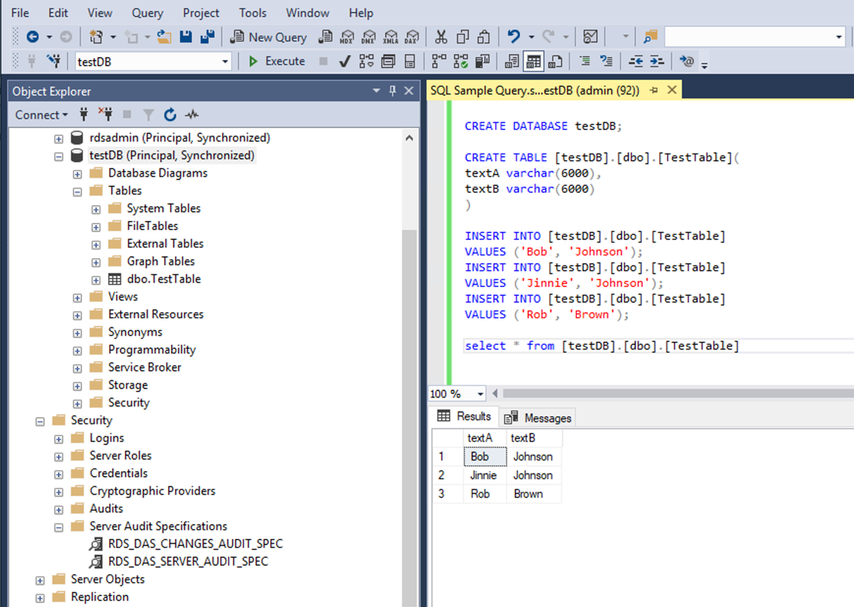The height and width of the screenshot is (607, 854).
Task: Click the Open File folder icon
Action: pos(164,37)
